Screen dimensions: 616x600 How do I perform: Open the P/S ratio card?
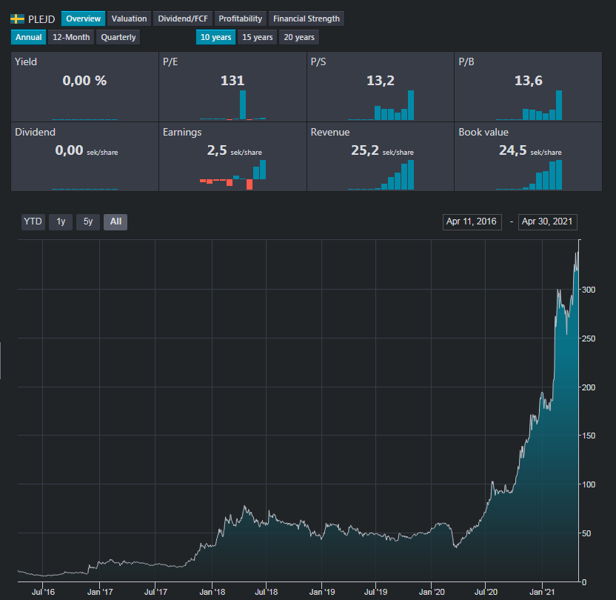(x=381, y=87)
